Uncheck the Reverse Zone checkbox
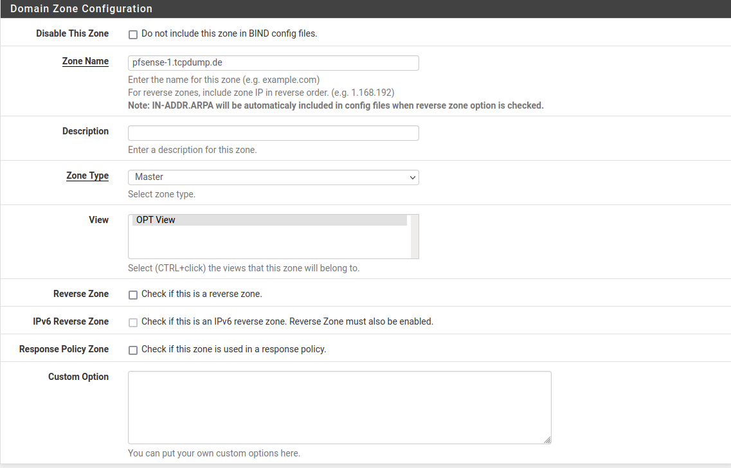 (133, 294)
